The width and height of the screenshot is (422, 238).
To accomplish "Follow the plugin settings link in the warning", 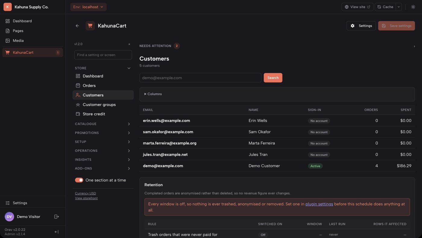I will (x=319, y=204).
